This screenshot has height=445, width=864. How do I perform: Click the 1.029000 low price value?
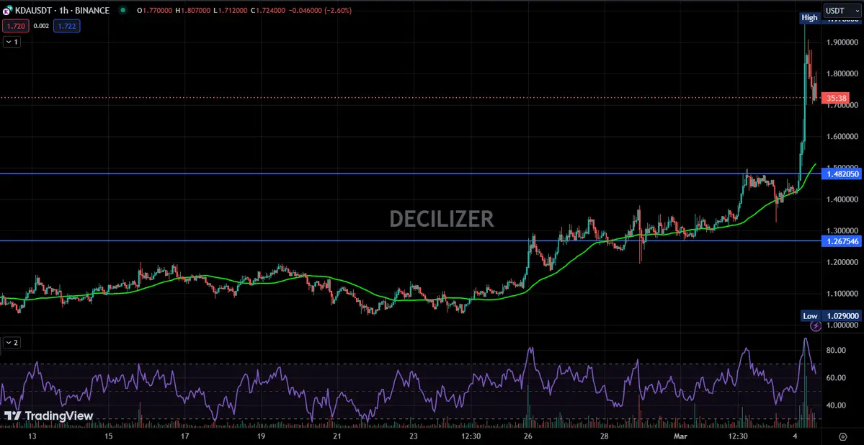(x=842, y=315)
